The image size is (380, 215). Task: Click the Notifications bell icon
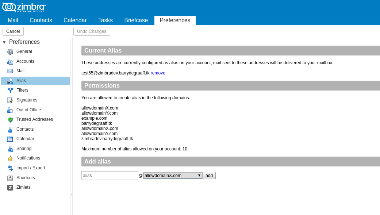(x=10, y=158)
